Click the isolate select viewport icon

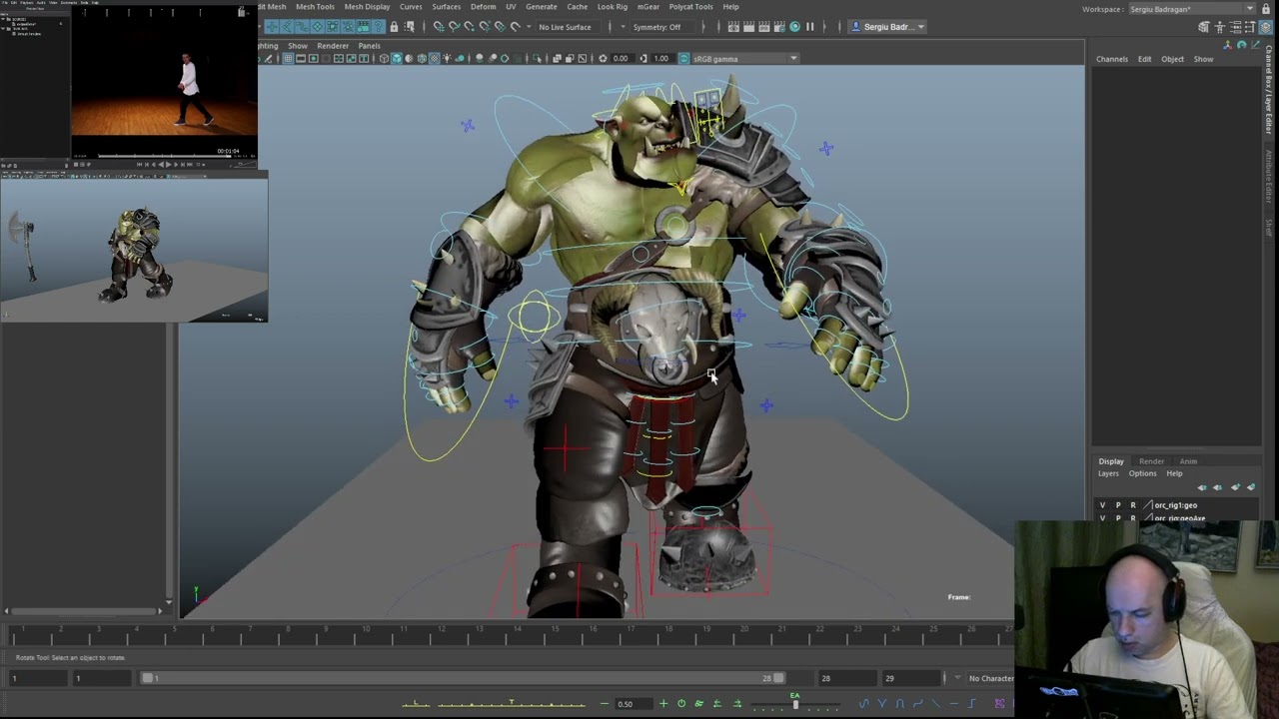(537, 58)
